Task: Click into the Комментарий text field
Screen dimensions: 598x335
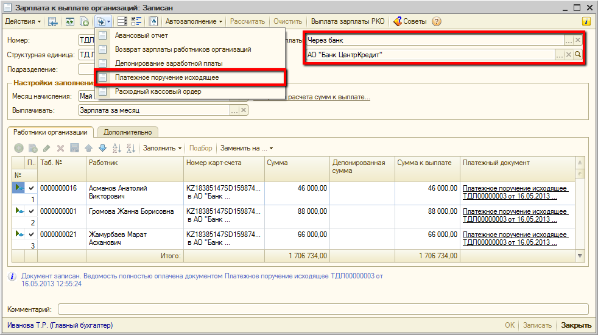Action: [323, 309]
